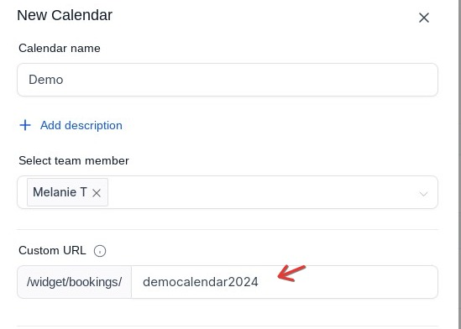Open the Add description link

81,125
